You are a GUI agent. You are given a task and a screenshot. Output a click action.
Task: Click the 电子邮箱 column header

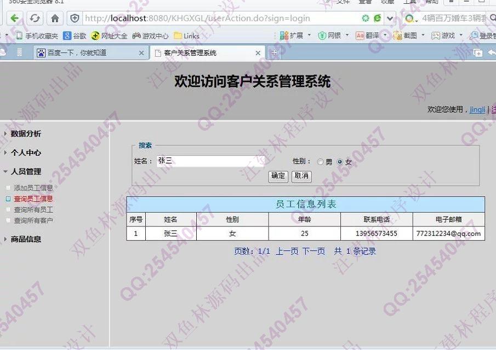coord(448,219)
